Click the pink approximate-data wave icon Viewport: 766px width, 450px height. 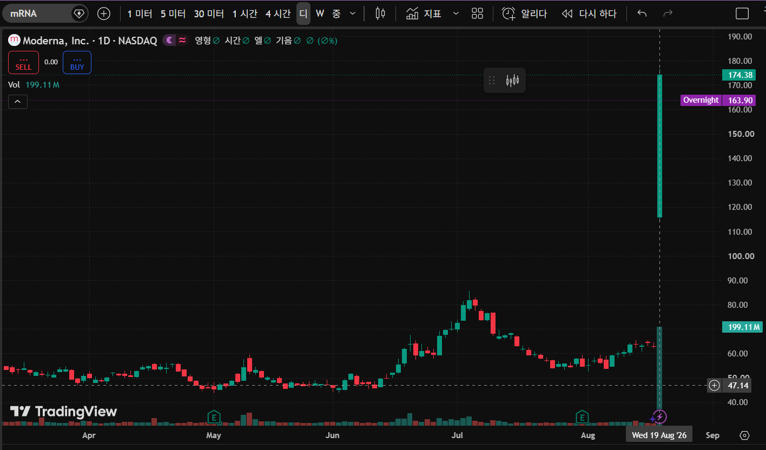[183, 40]
